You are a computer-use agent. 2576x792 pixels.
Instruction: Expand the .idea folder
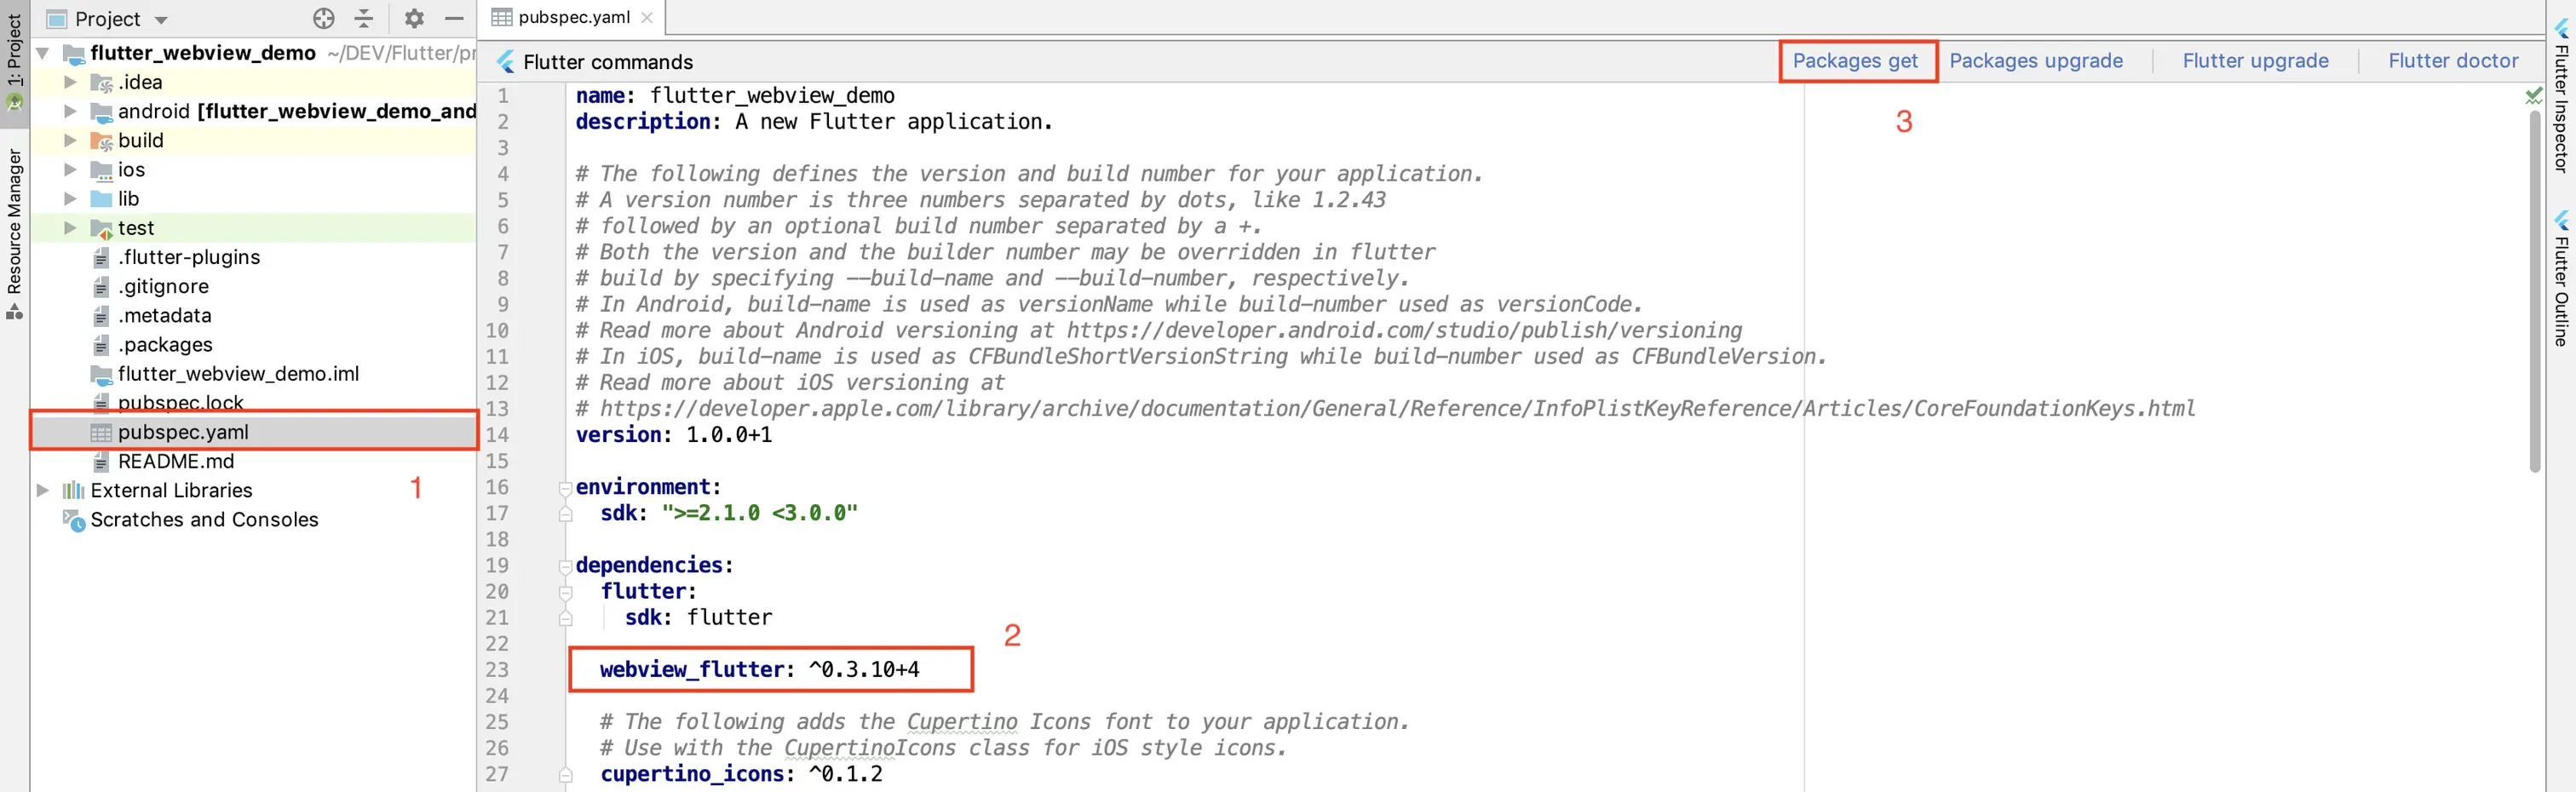point(70,82)
